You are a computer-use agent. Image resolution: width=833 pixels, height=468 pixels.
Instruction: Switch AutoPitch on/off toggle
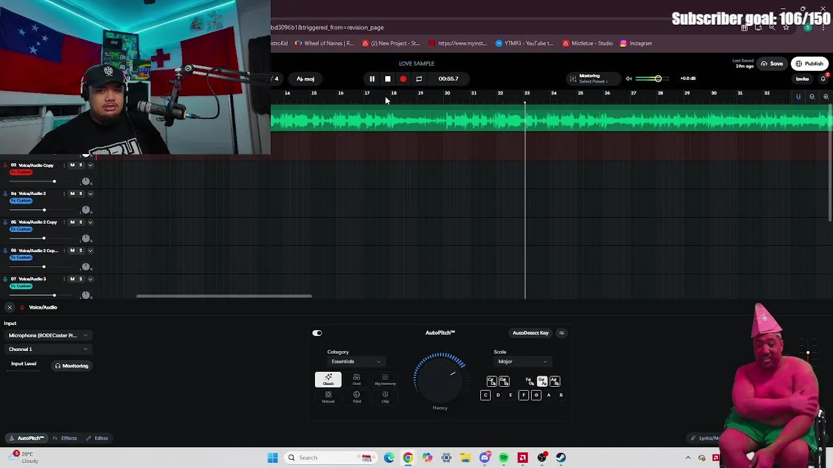[317, 333]
